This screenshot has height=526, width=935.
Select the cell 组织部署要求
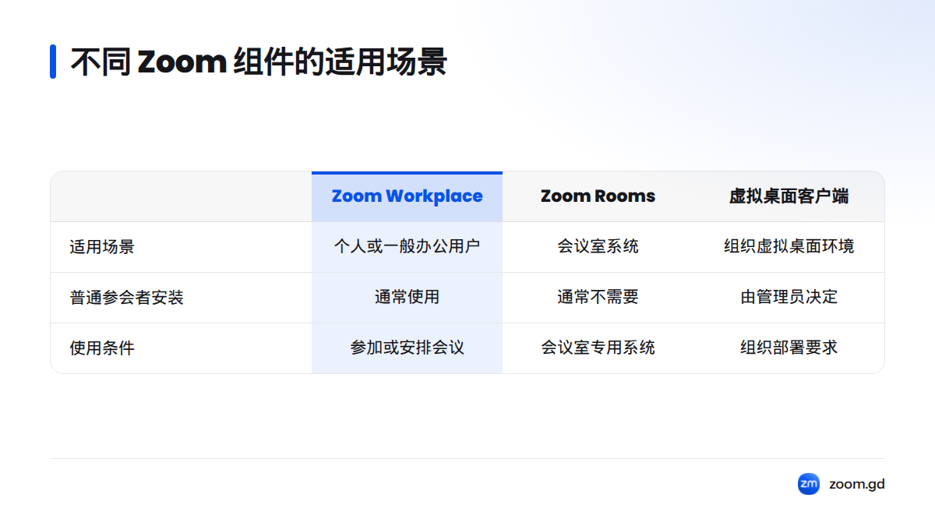789,348
